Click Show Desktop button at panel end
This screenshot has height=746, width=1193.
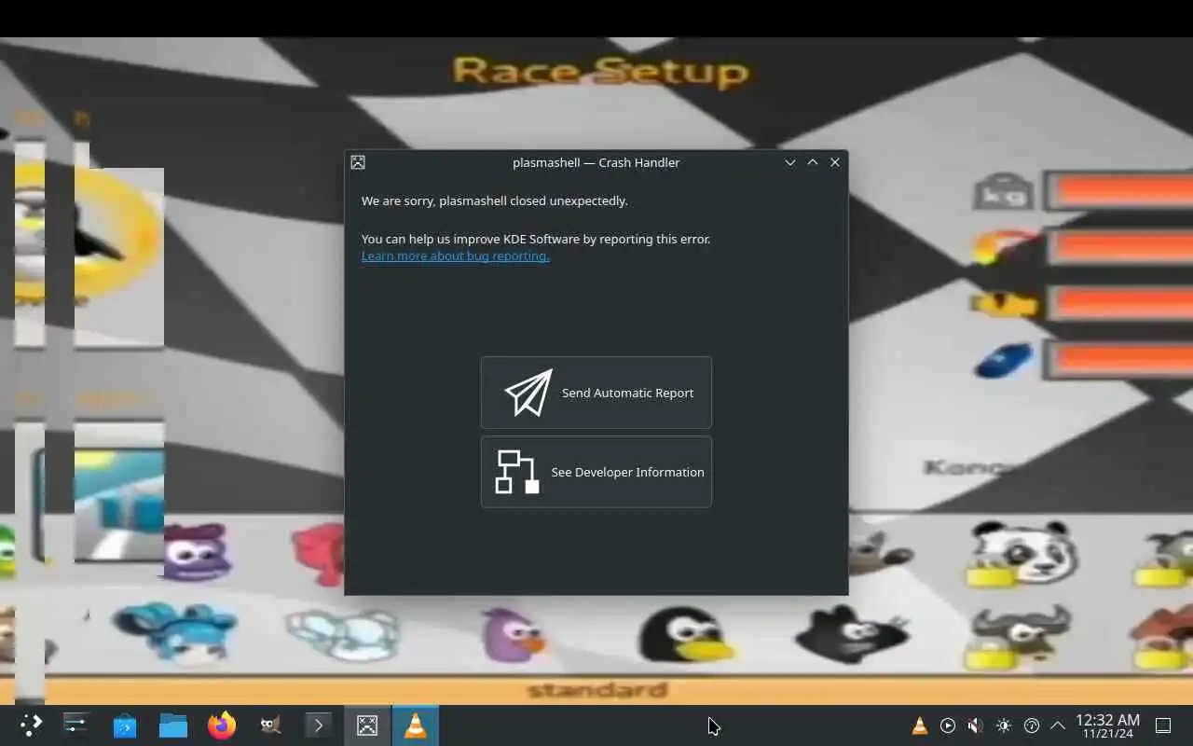click(1163, 725)
